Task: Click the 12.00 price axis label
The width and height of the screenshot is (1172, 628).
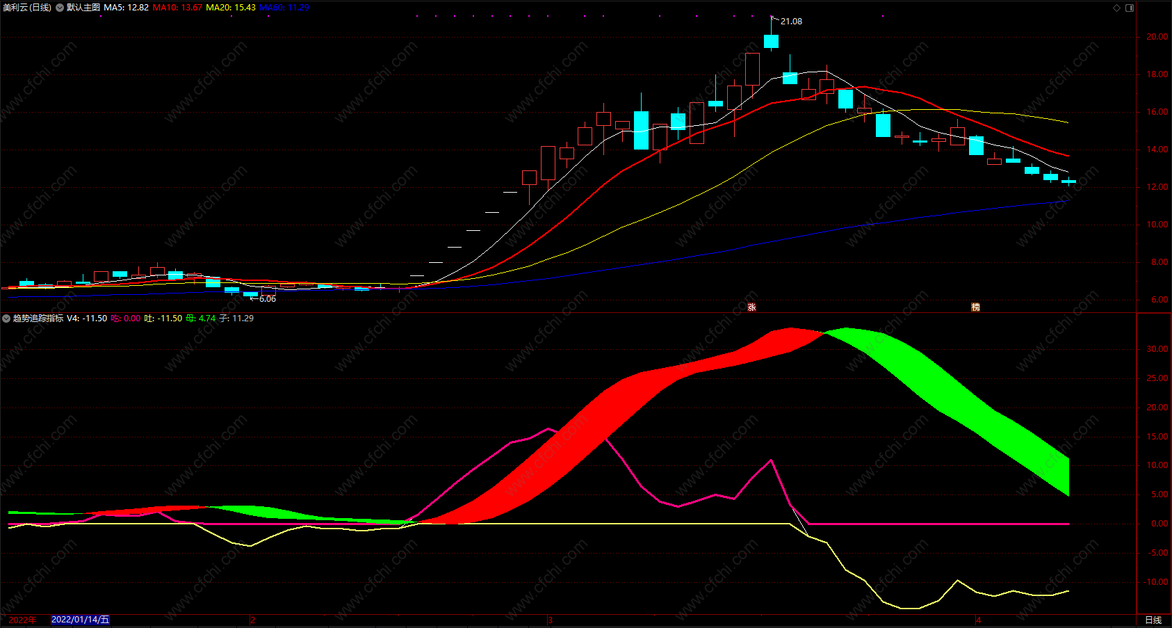Action: pos(1157,187)
